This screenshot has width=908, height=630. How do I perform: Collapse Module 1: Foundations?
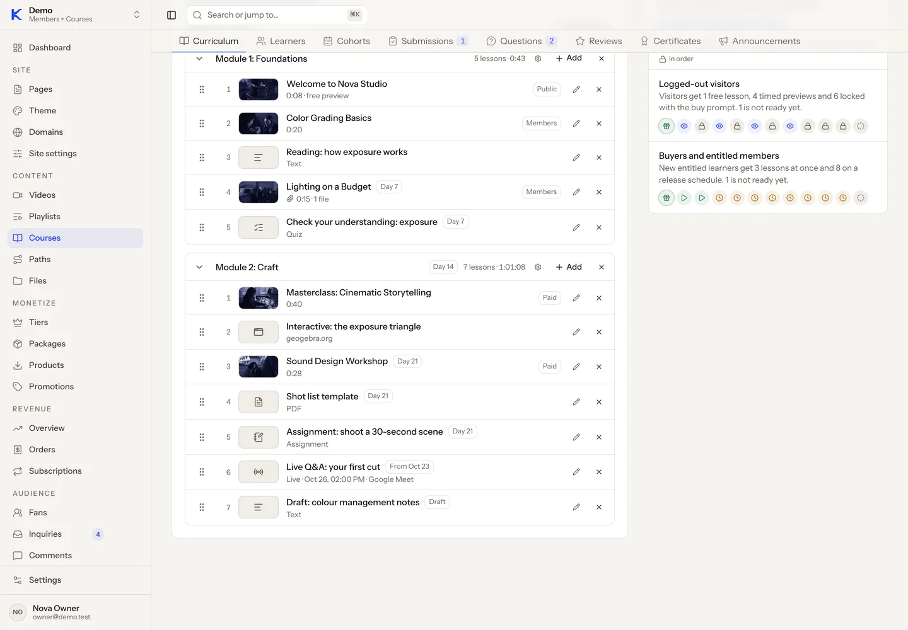pos(199,59)
